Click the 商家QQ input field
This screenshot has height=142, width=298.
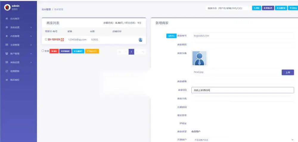click(243, 90)
